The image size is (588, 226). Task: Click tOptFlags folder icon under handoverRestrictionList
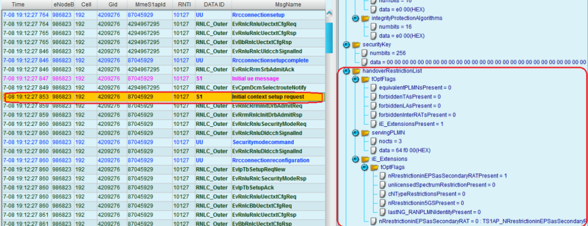coord(365,80)
